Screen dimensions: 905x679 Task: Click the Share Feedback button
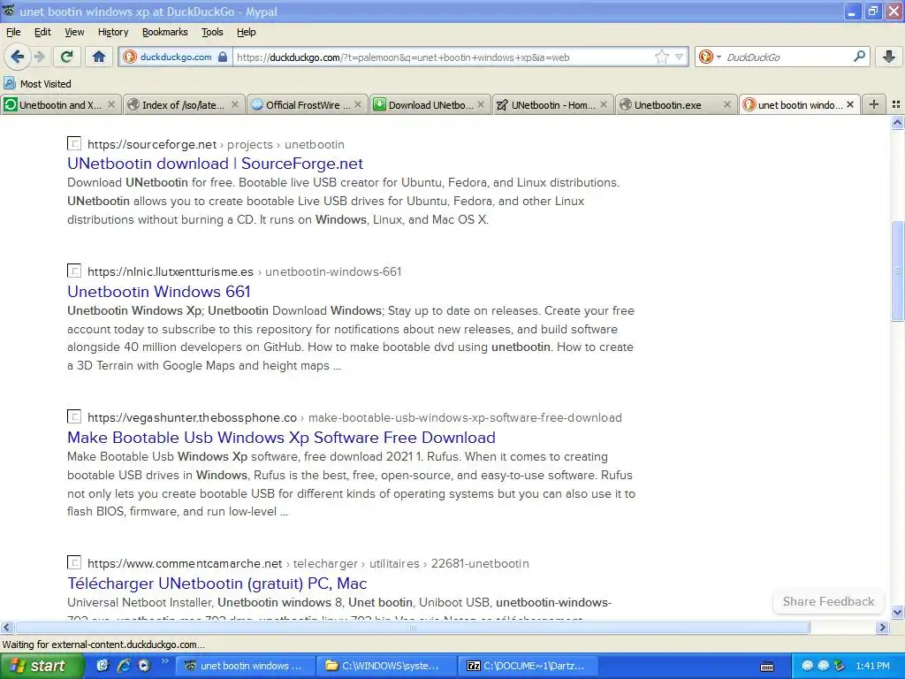click(828, 601)
